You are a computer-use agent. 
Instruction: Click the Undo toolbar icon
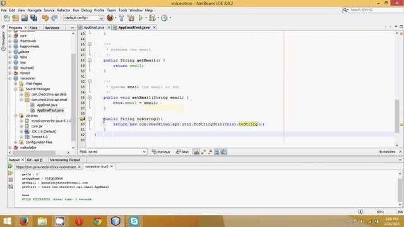(45, 18)
